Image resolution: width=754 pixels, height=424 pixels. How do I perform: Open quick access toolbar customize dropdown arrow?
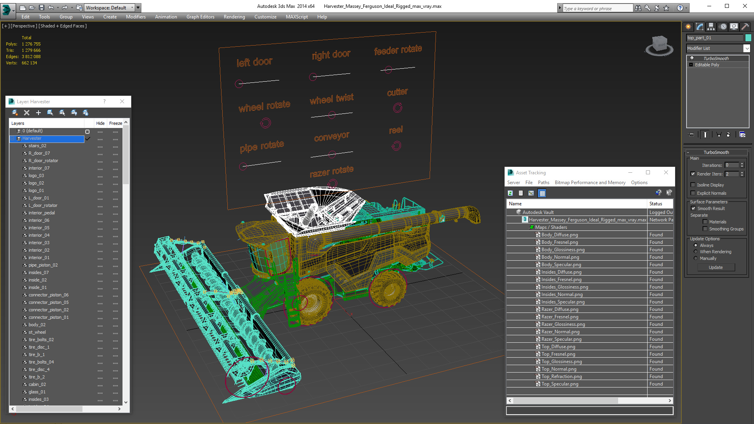point(138,7)
